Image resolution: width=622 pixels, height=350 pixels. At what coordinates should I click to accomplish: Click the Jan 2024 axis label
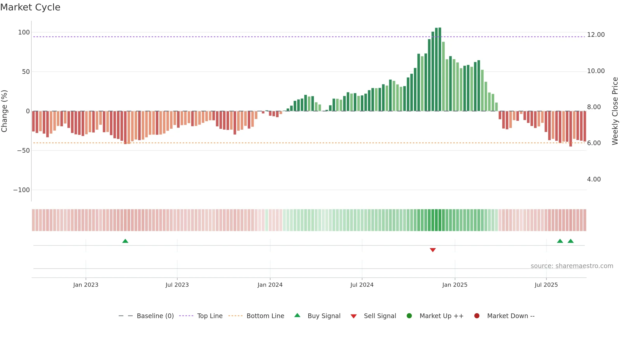270,285
